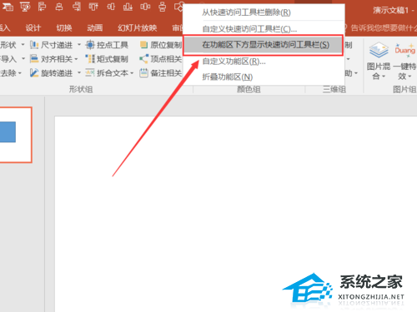The width and height of the screenshot is (417, 312).
Task: Click the 原位复制 button
Action: (x=160, y=45)
